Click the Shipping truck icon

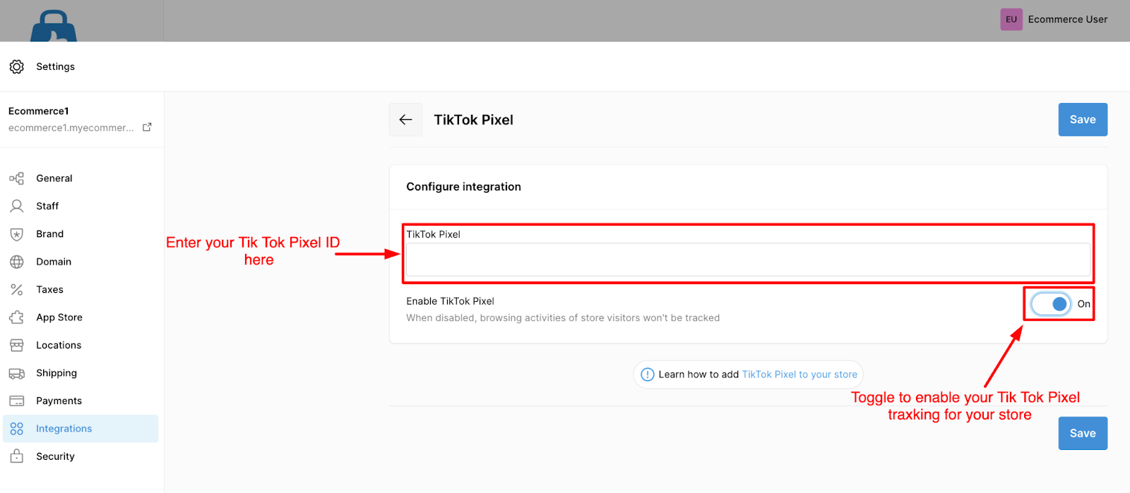coord(17,373)
